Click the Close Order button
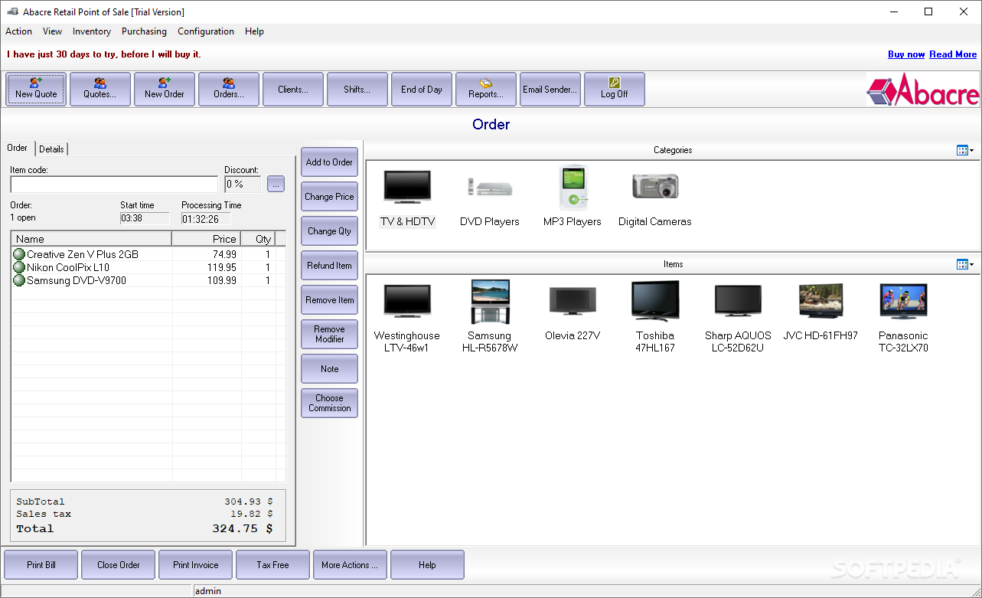The height and width of the screenshot is (598, 982). click(x=119, y=565)
